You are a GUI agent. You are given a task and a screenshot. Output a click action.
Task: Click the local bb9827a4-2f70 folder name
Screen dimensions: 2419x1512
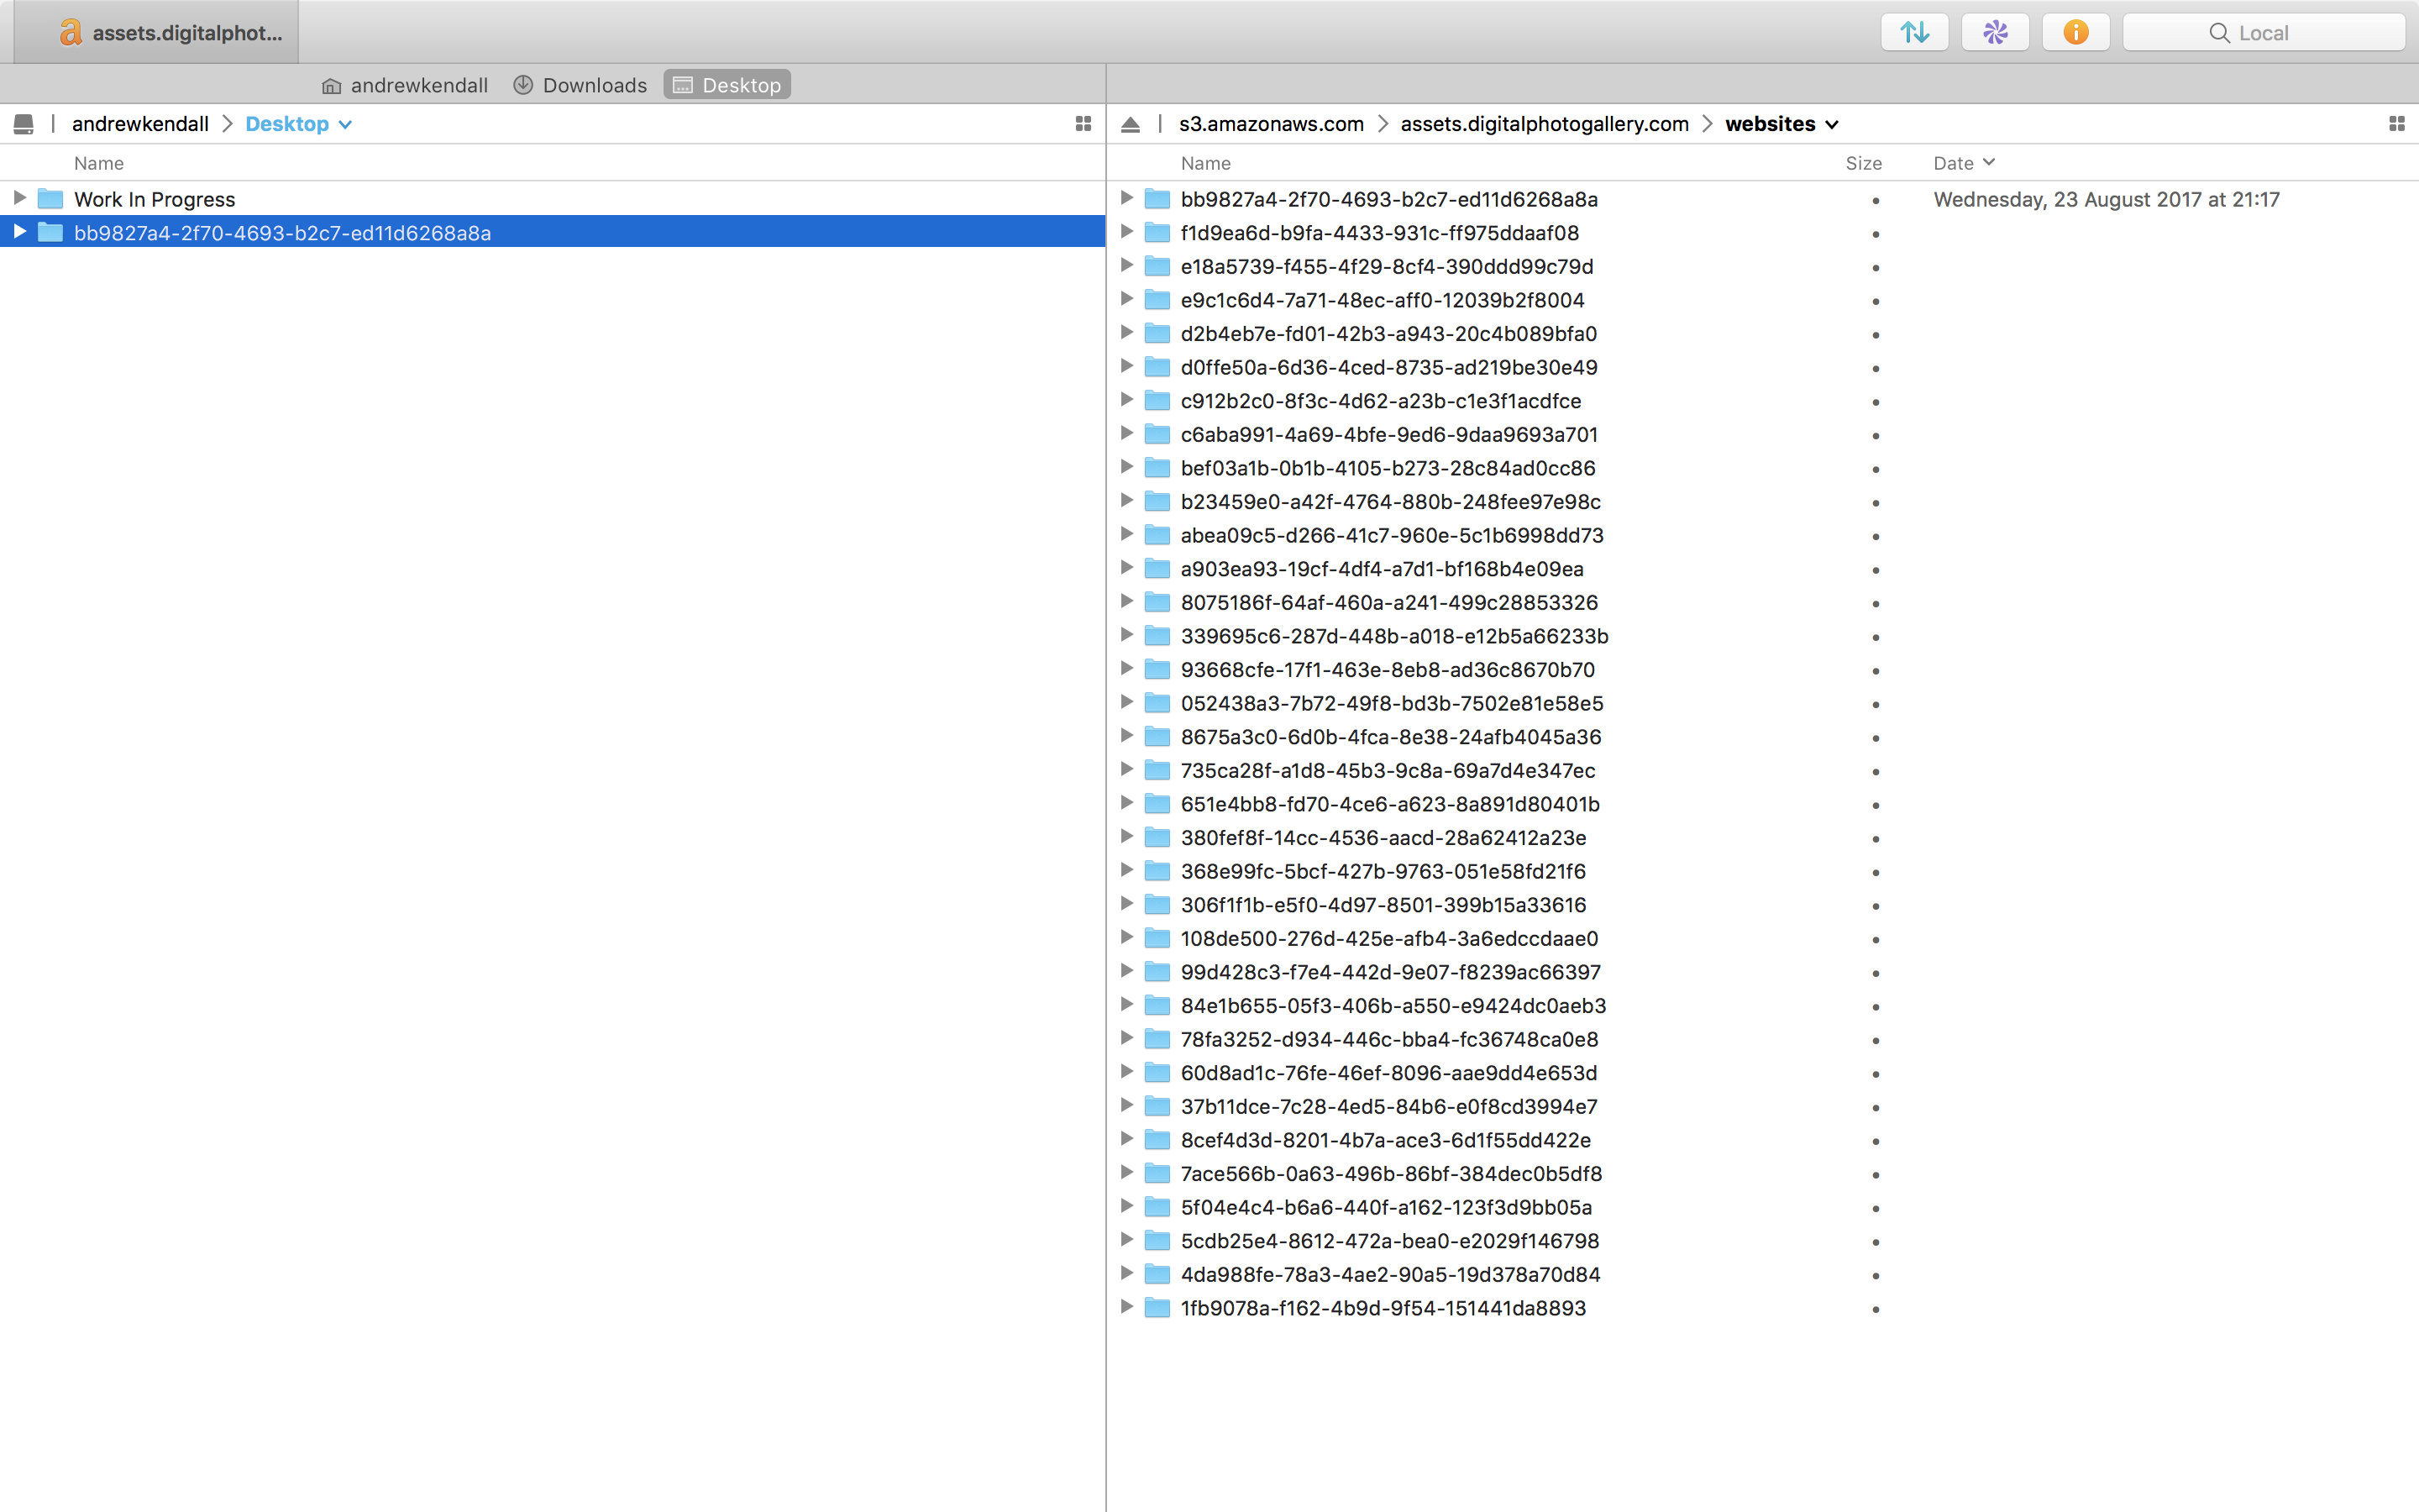pyautogui.click(x=282, y=233)
